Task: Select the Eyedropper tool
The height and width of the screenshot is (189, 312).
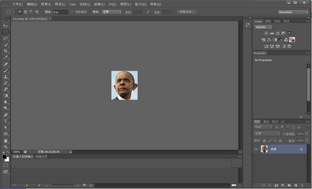Action: [6, 57]
